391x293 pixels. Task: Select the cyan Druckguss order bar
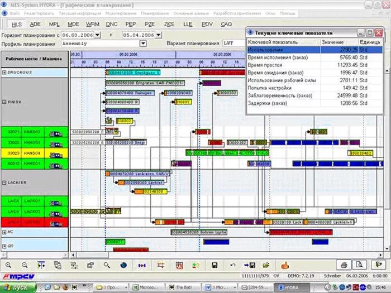[x=133, y=73]
